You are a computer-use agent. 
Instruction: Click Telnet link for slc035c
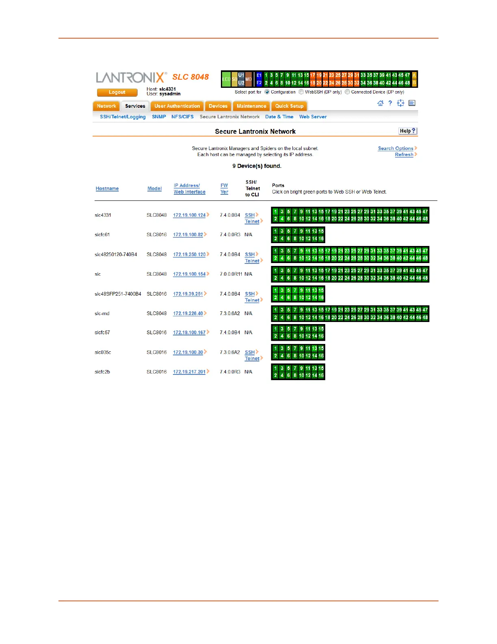tap(252, 359)
